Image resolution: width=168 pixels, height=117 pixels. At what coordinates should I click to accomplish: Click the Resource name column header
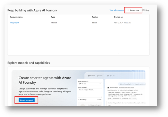click(16, 17)
